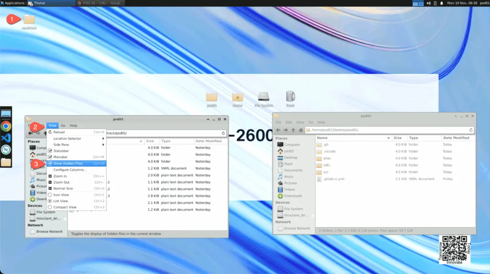Viewport: 490px width, 274px height.
Task: Click the Name column sort arrow in right window
Action: (388, 138)
